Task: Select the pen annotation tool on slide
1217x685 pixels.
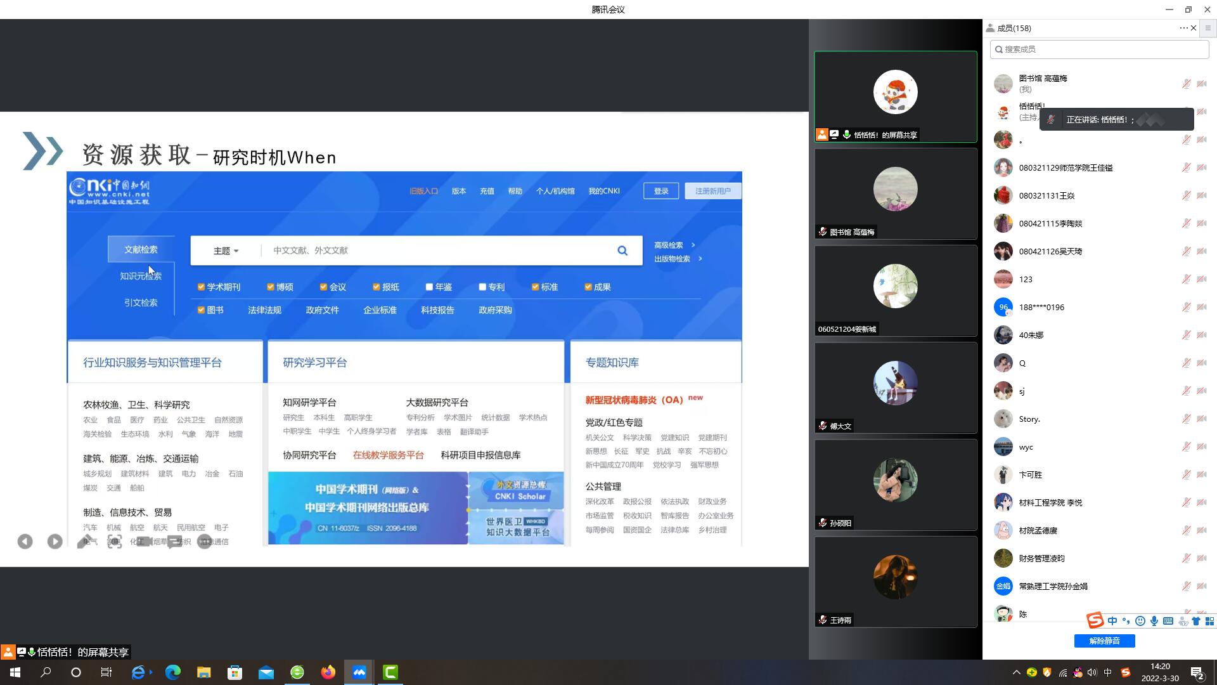Action: click(85, 542)
